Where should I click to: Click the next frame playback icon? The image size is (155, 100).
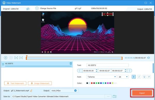point(16,58)
